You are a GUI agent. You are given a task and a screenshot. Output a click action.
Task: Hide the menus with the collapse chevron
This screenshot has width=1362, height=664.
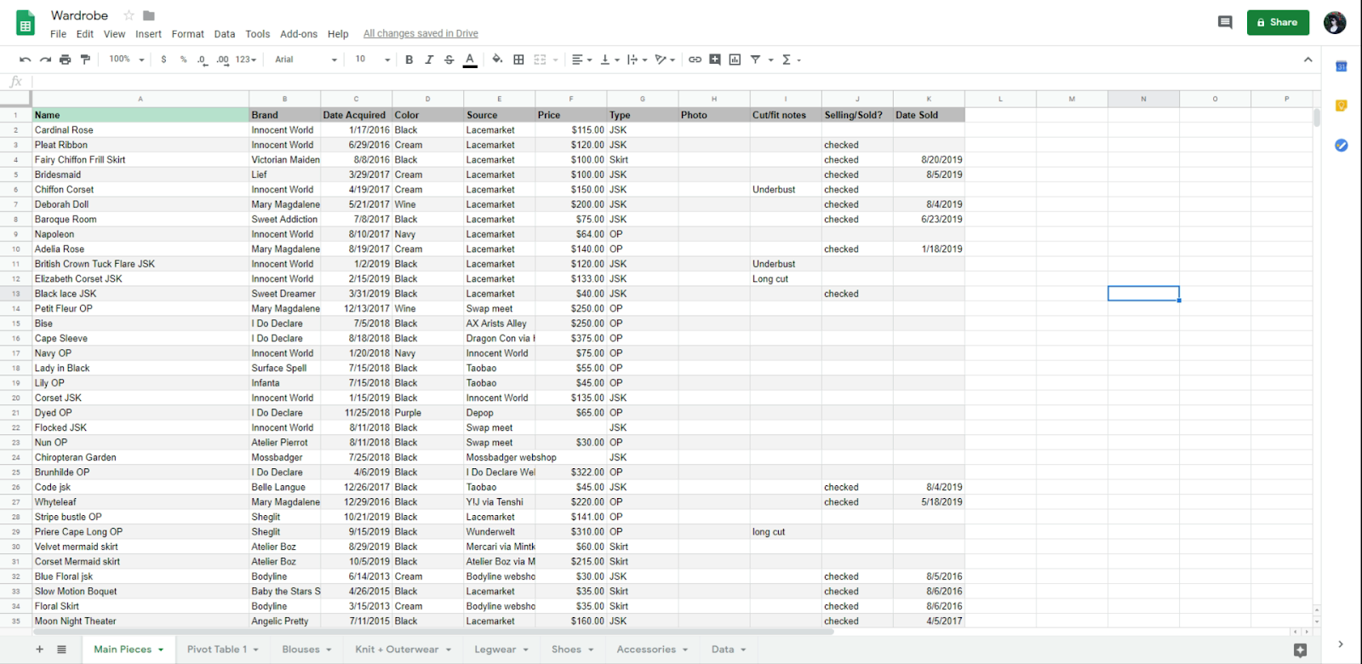click(x=1308, y=60)
